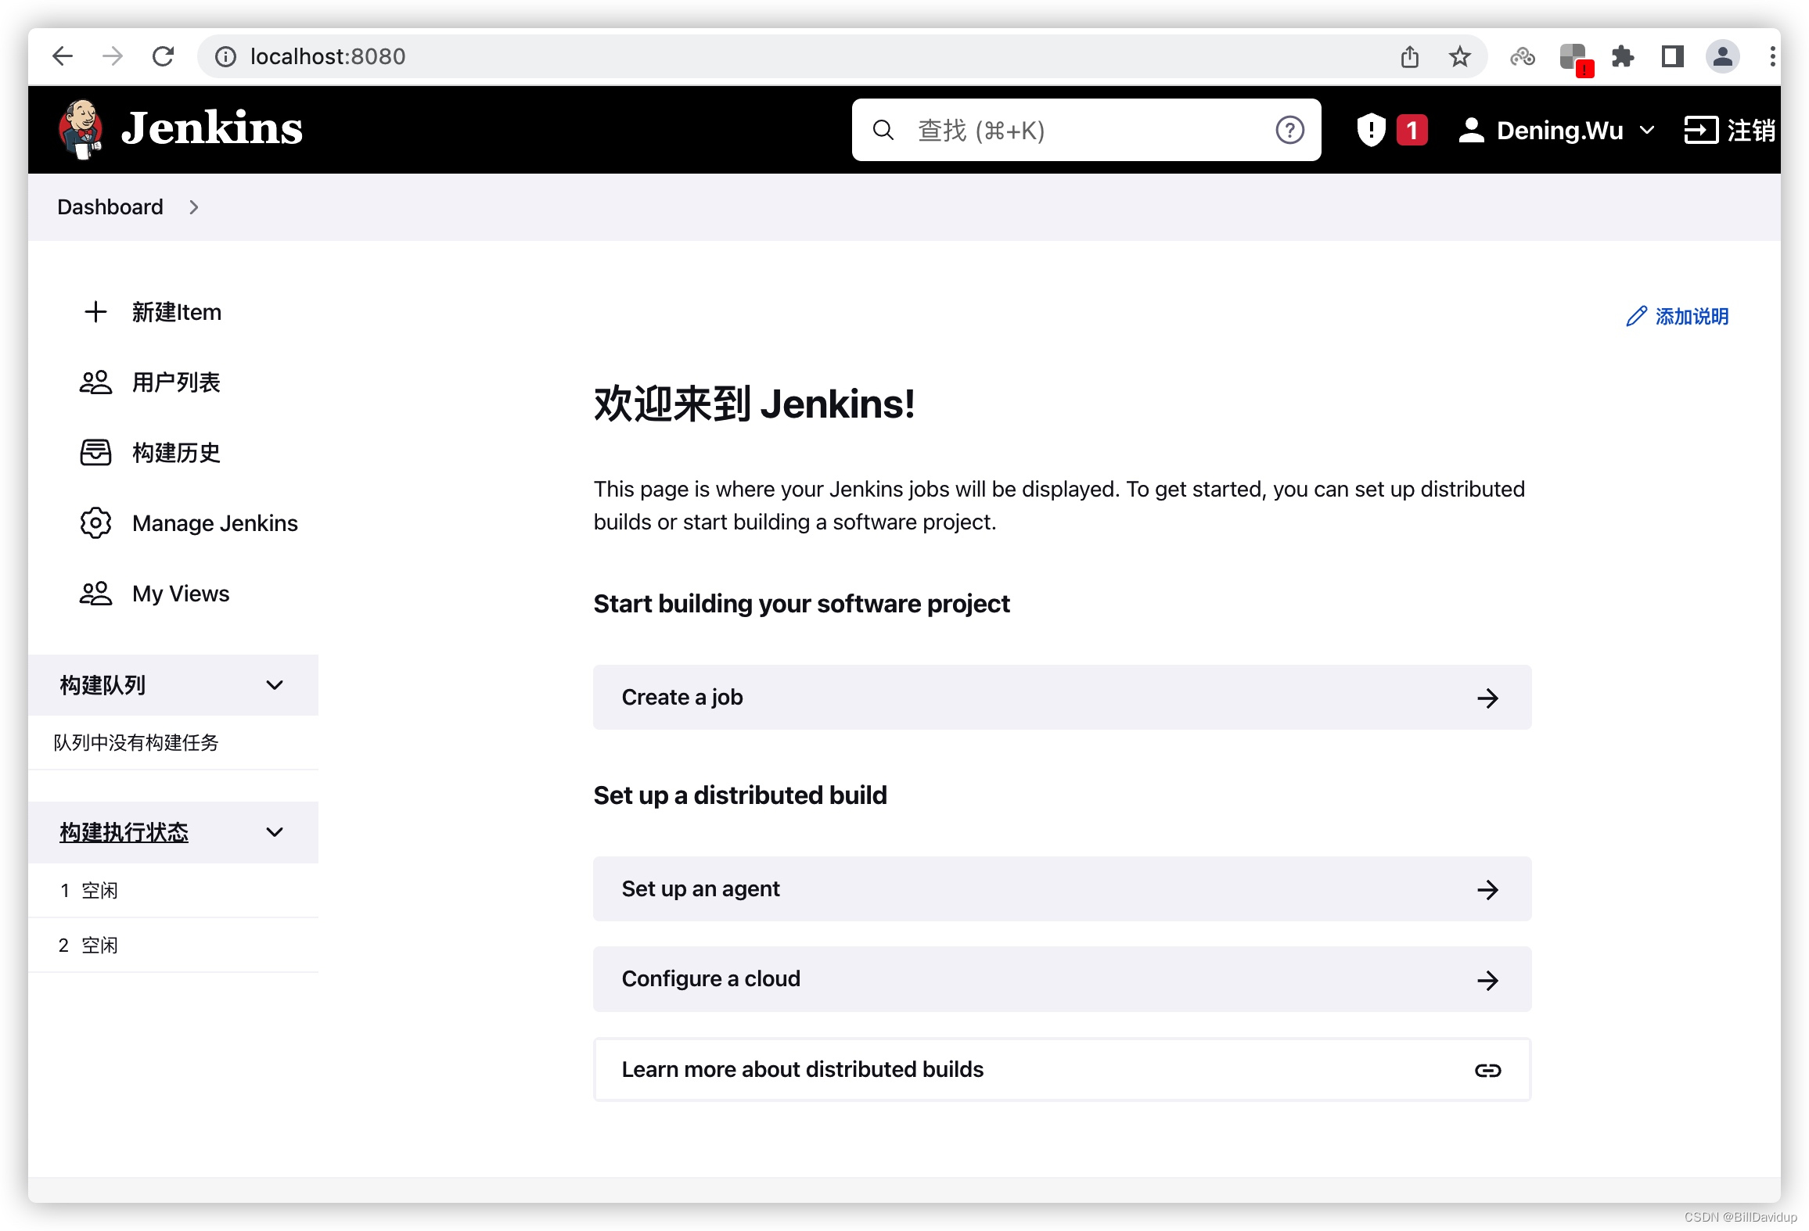
Task: Toggle the browser side panel icon
Action: coord(1672,56)
